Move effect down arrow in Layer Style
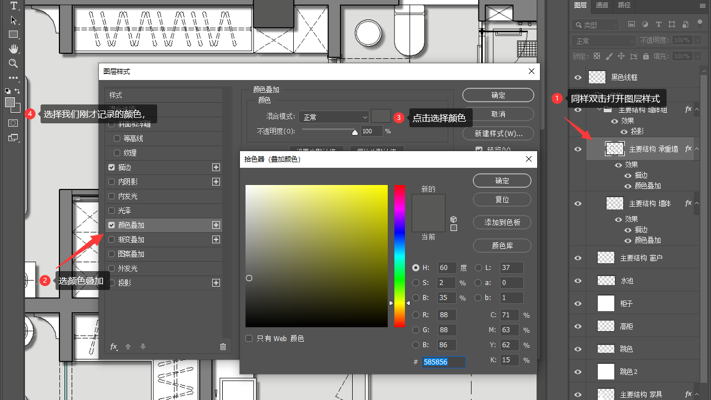 [x=143, y=347]
